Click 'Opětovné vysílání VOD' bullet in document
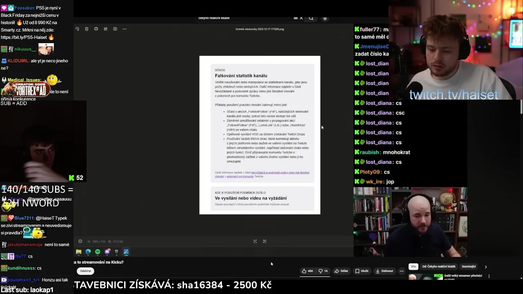 pyautogui.click(x=266, y=134)
